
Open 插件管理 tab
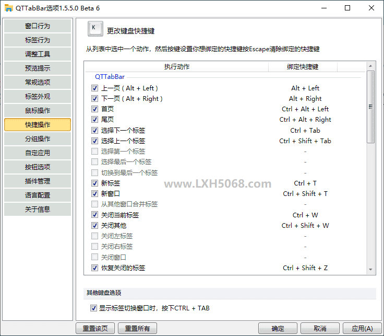pos(38,181)
